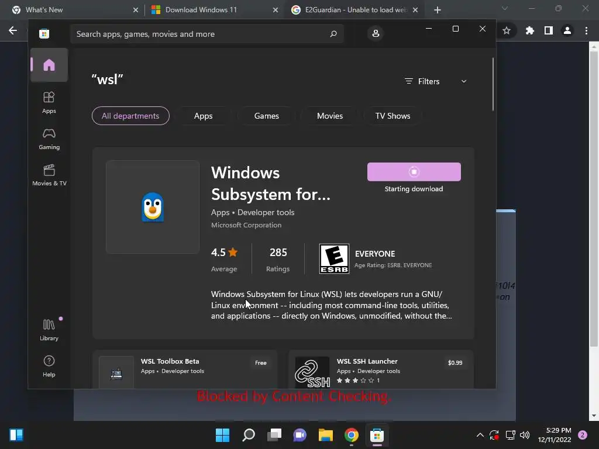Open File Explorer from taskbar

(326, 435)
